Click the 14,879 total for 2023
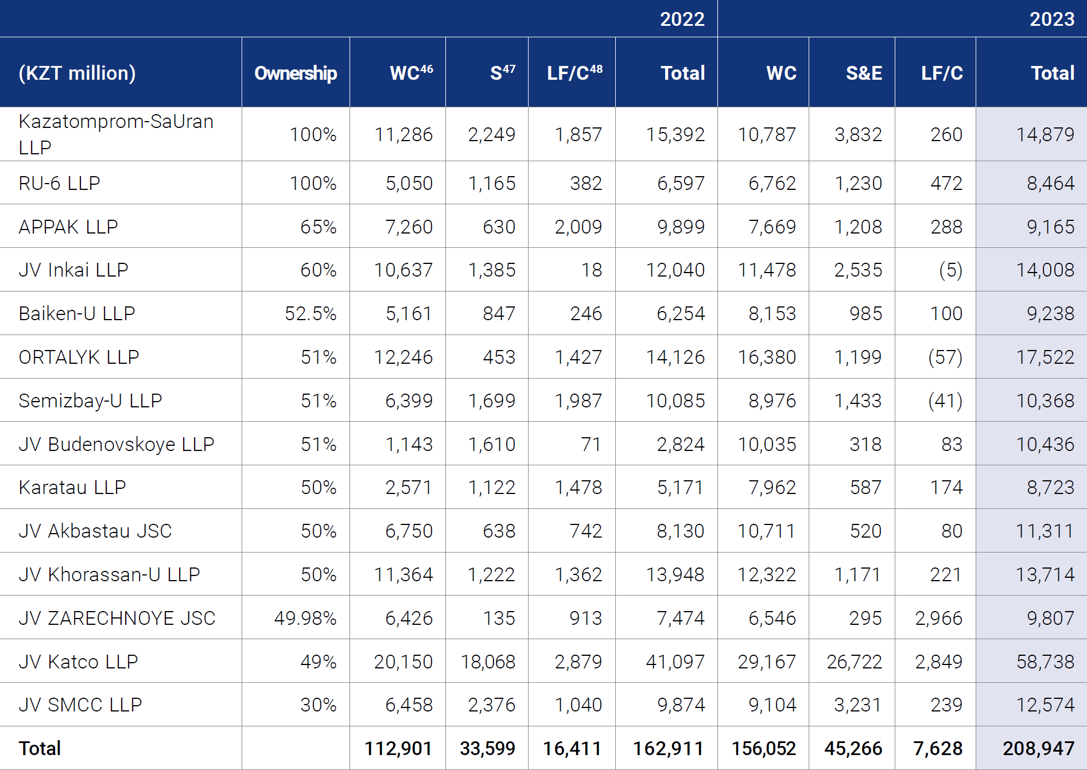Viewport: 1087px width, 770px height. point(1045,134)
